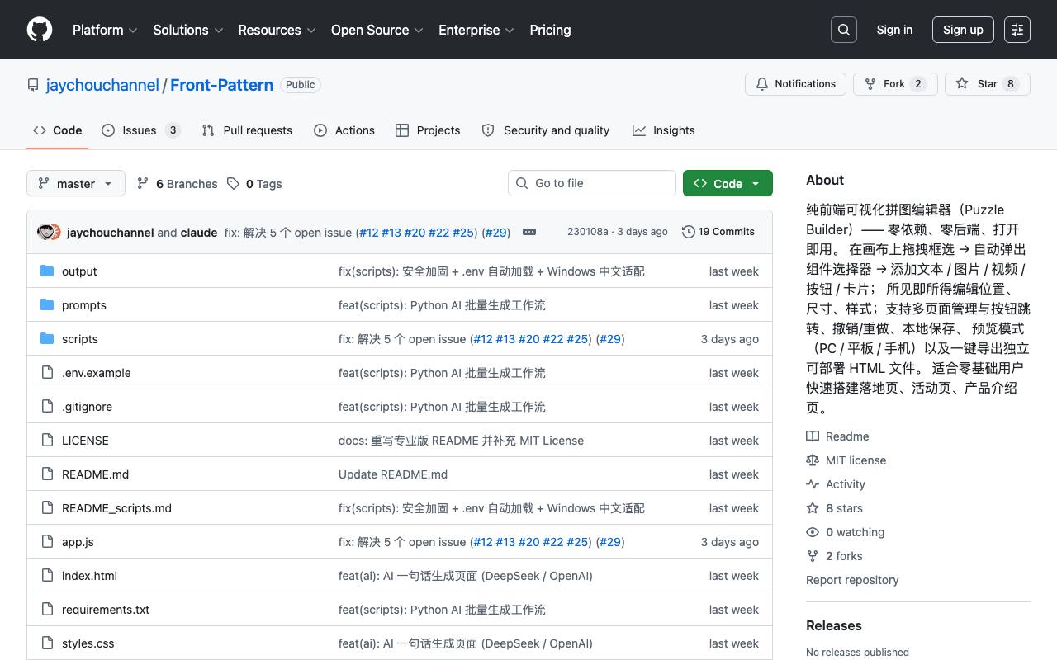Expand the commit message ellipsis button
Image resolution: width=1057 pixels, height=660 pixels.
(529, 232)
